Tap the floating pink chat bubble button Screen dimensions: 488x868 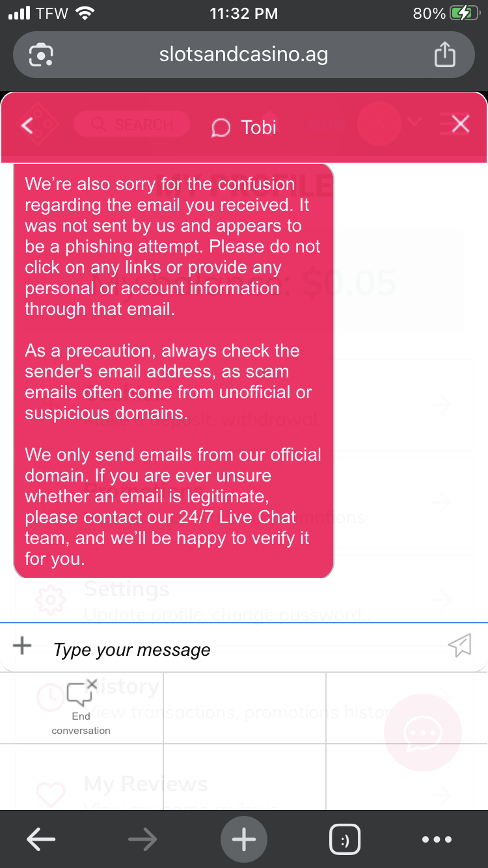click(423, 733)
